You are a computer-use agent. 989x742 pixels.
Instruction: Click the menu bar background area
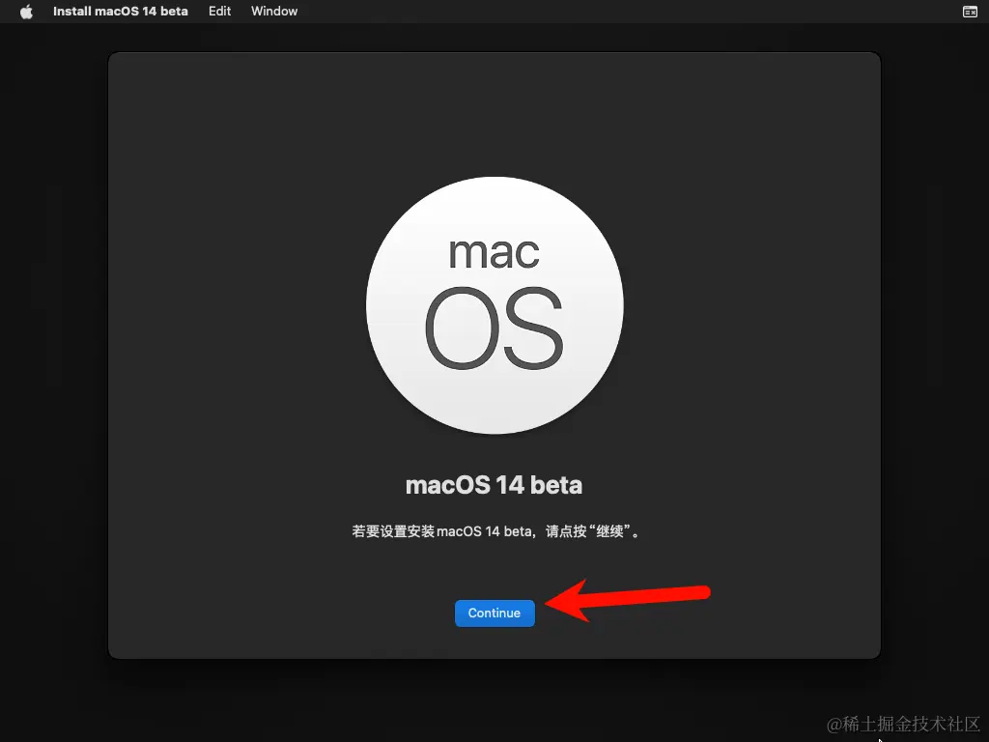[x=579, y=11]
